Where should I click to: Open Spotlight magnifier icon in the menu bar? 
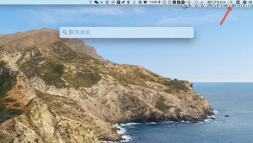[x=231, y=2]
